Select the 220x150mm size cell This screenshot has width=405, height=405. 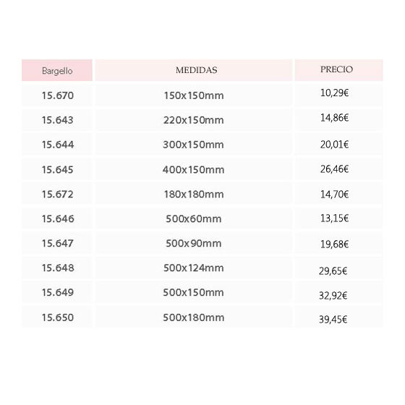(x=194, y=120)
